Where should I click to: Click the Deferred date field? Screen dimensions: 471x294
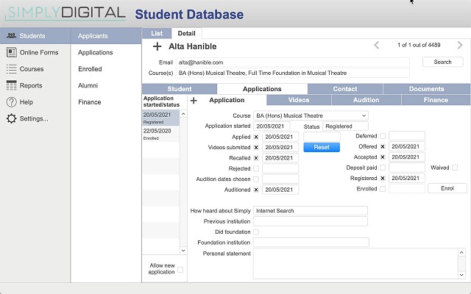(407, 136)
